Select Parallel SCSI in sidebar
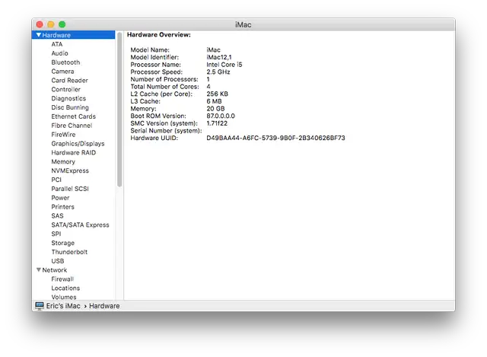 point(70,188)
